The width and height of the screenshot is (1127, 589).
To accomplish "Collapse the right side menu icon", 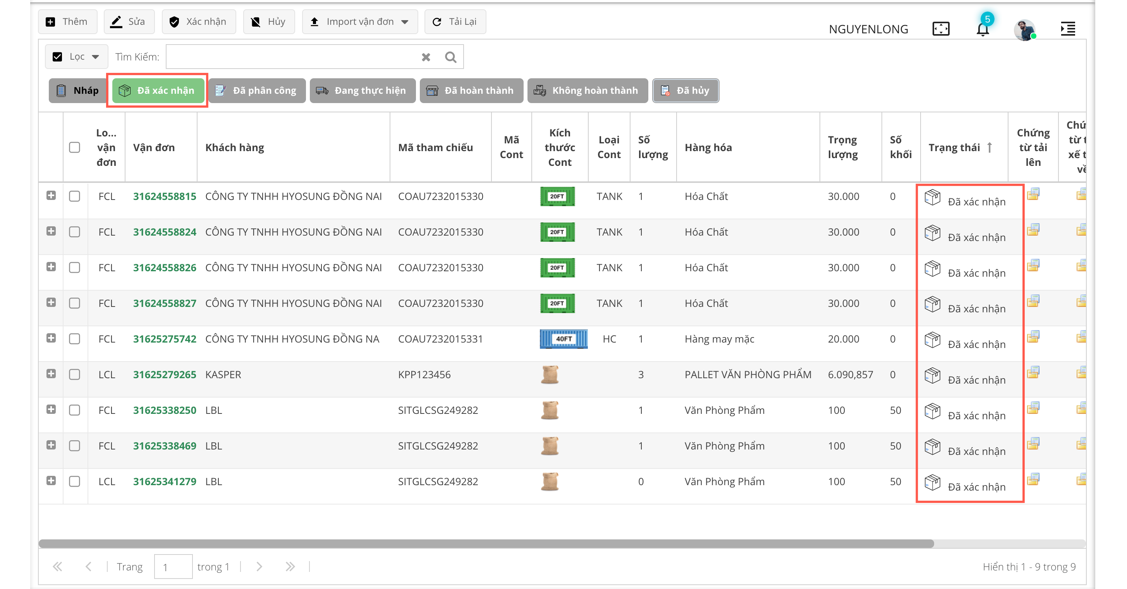I will point(1067,29).
